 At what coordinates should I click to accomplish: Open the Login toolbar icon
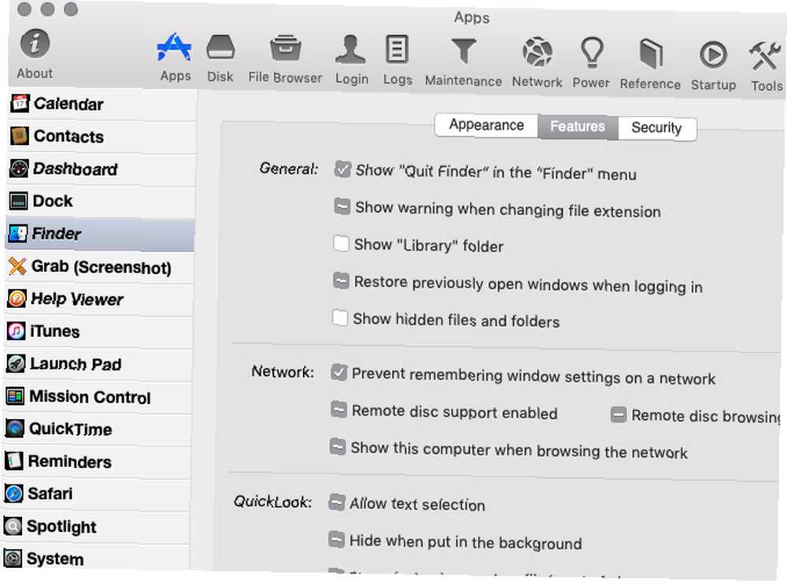coord(350,50)
